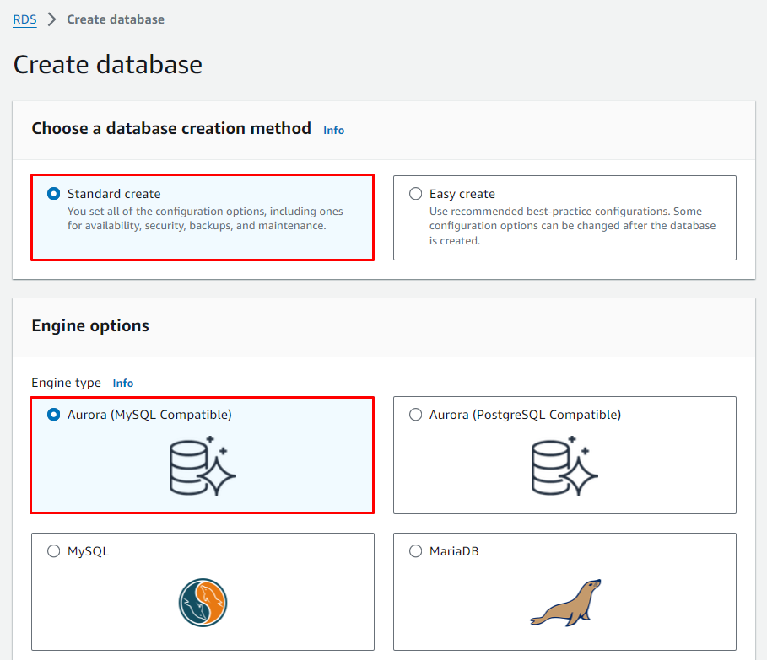Viewport: 767px width, 660px height.
Task: Open the RDS breadcrumb link
Action: click(x=24, y=19)
